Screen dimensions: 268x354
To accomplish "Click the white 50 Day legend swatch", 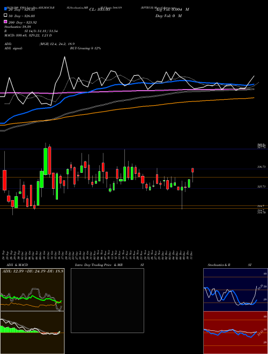I will (6, 16).
